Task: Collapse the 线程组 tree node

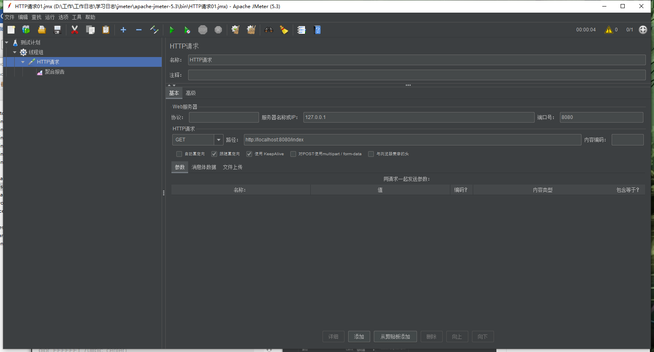Action: click(x=15, y=52)
